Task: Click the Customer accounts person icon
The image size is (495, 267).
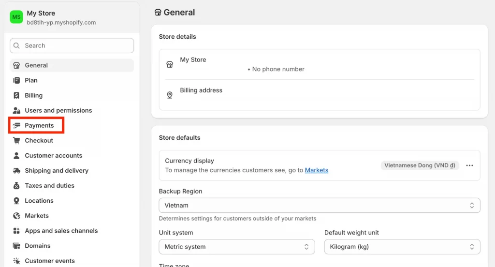Action: 16,155
